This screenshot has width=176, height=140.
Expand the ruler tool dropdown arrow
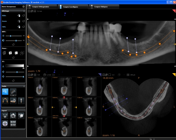(x=13, y=95)
